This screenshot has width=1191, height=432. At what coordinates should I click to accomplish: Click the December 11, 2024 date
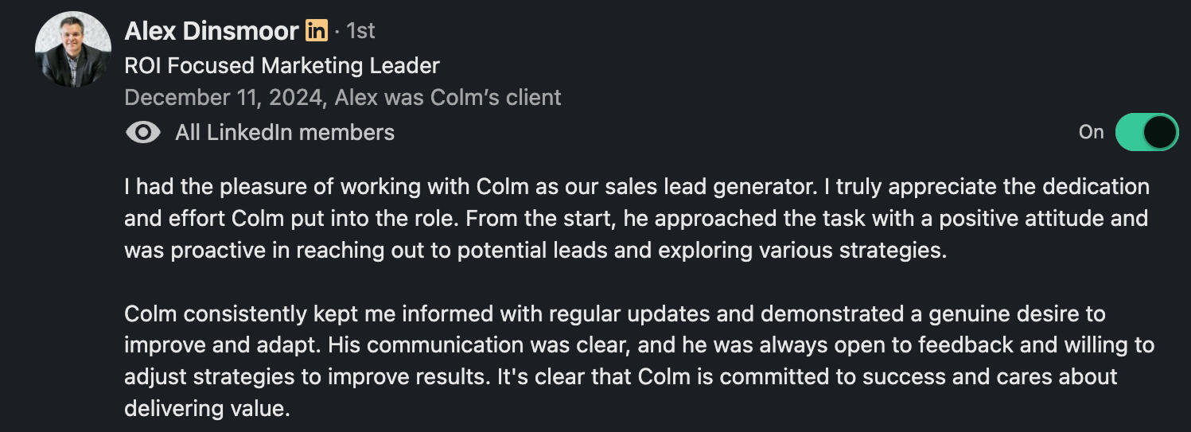coord(223,97)
